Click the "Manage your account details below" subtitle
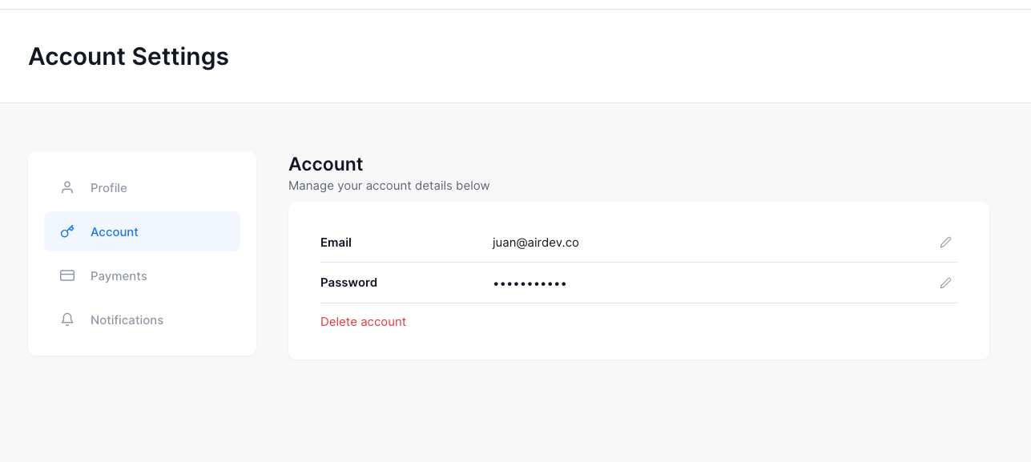This screenshot has width=1031, height=462. [x=389, y=186]
